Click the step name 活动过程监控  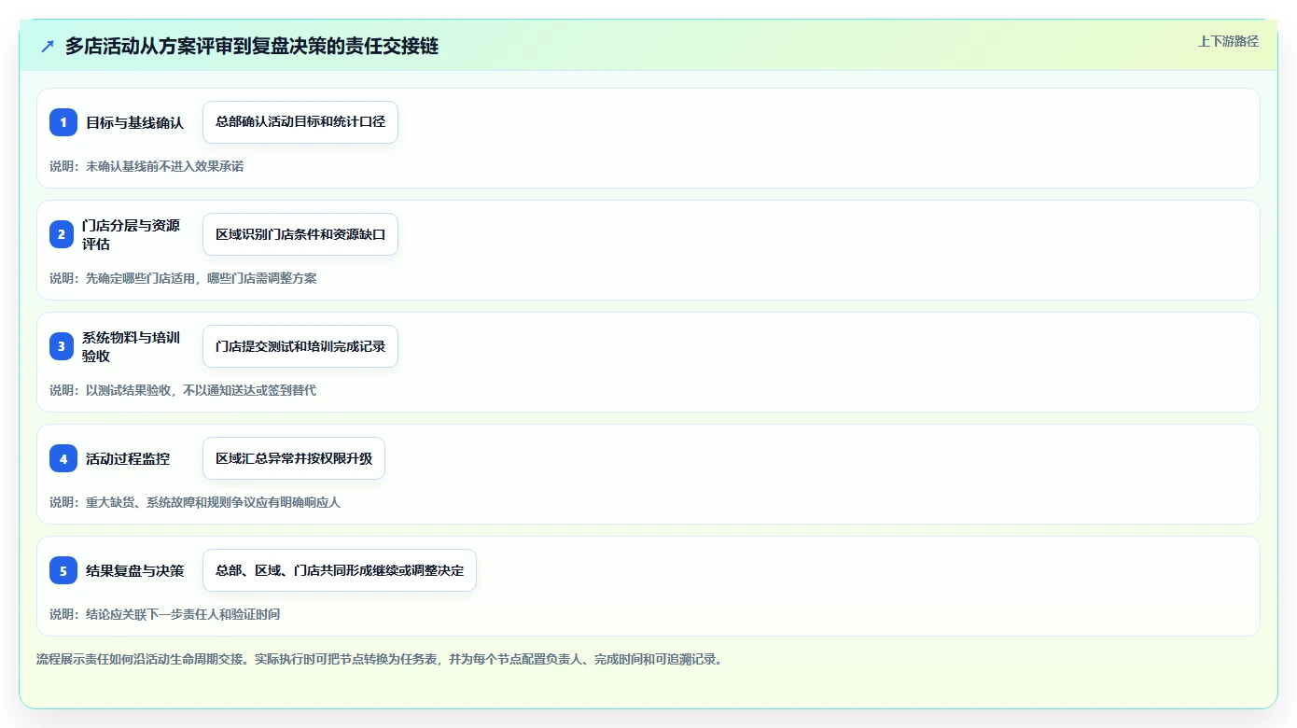(128, 458)
